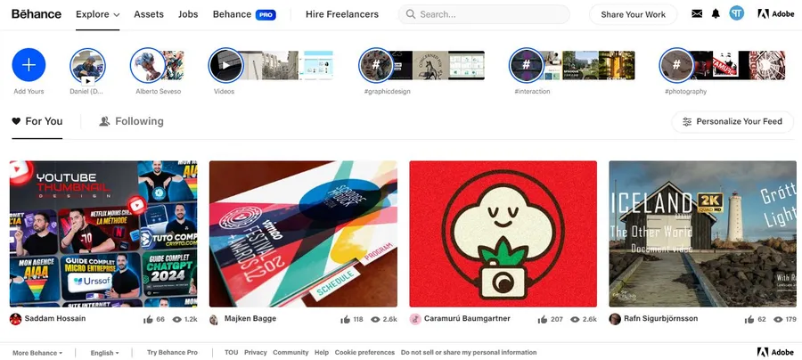Screen dimensions: 802x360
Task: Open Caramurú Baumgartner's profile name
Action: pos(467,319)
